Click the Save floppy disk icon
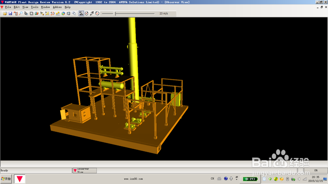This screenshot has width=328, height=184. pyautogui.click(x=10, y=13)
